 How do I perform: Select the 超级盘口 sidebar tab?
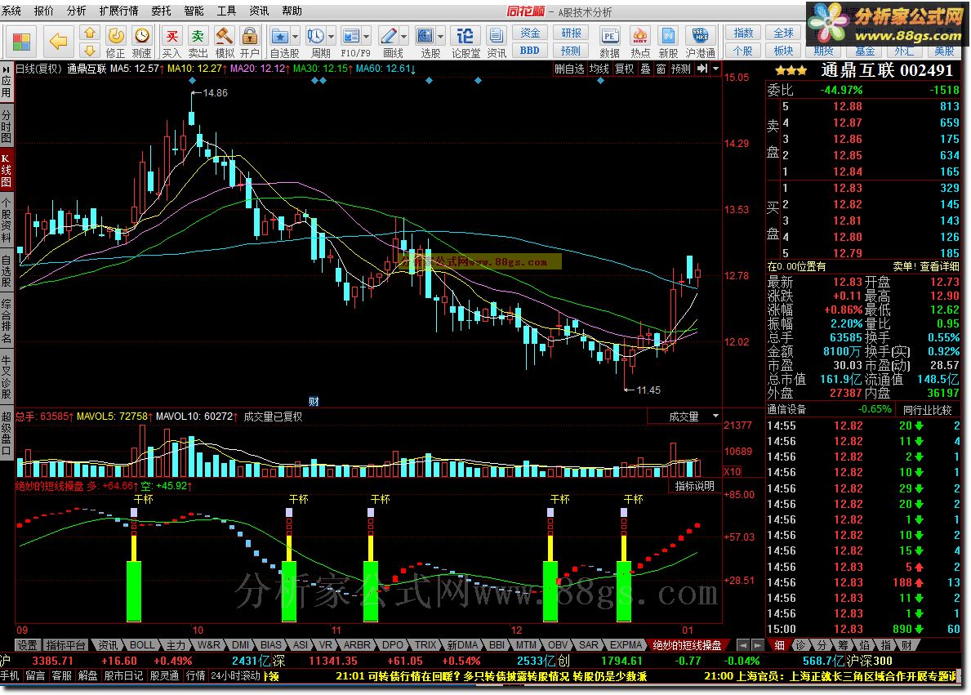tap(7, 434)
